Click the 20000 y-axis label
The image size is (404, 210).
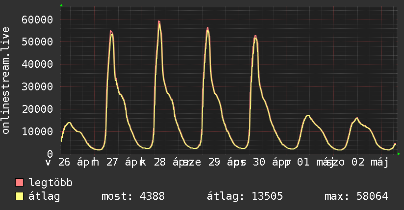coord(37,109)
